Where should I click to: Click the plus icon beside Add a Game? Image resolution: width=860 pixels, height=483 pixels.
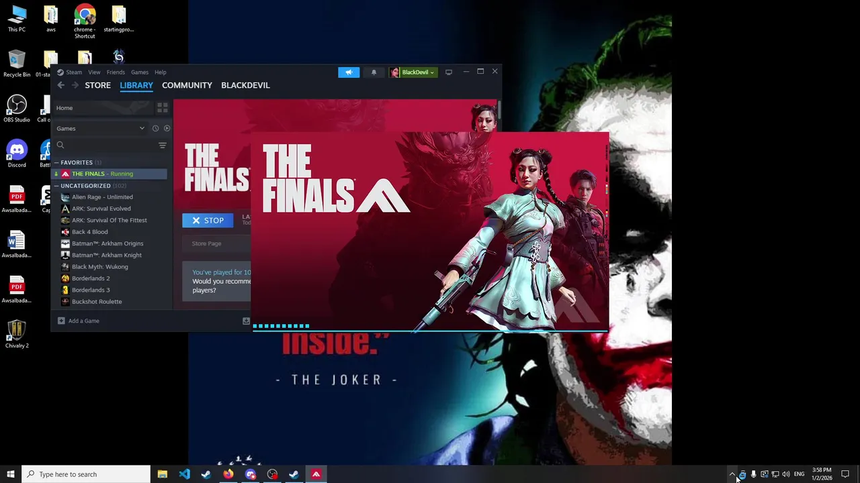(x=61, y=321)
